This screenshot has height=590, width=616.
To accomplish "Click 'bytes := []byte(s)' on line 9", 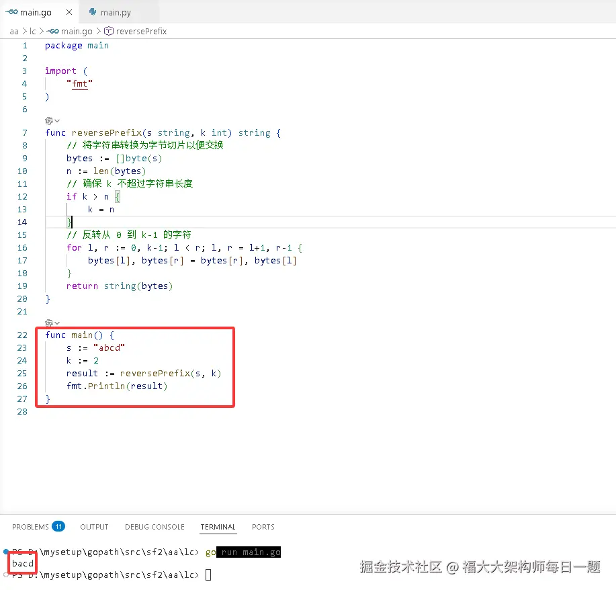I will [x=114, y=159].
